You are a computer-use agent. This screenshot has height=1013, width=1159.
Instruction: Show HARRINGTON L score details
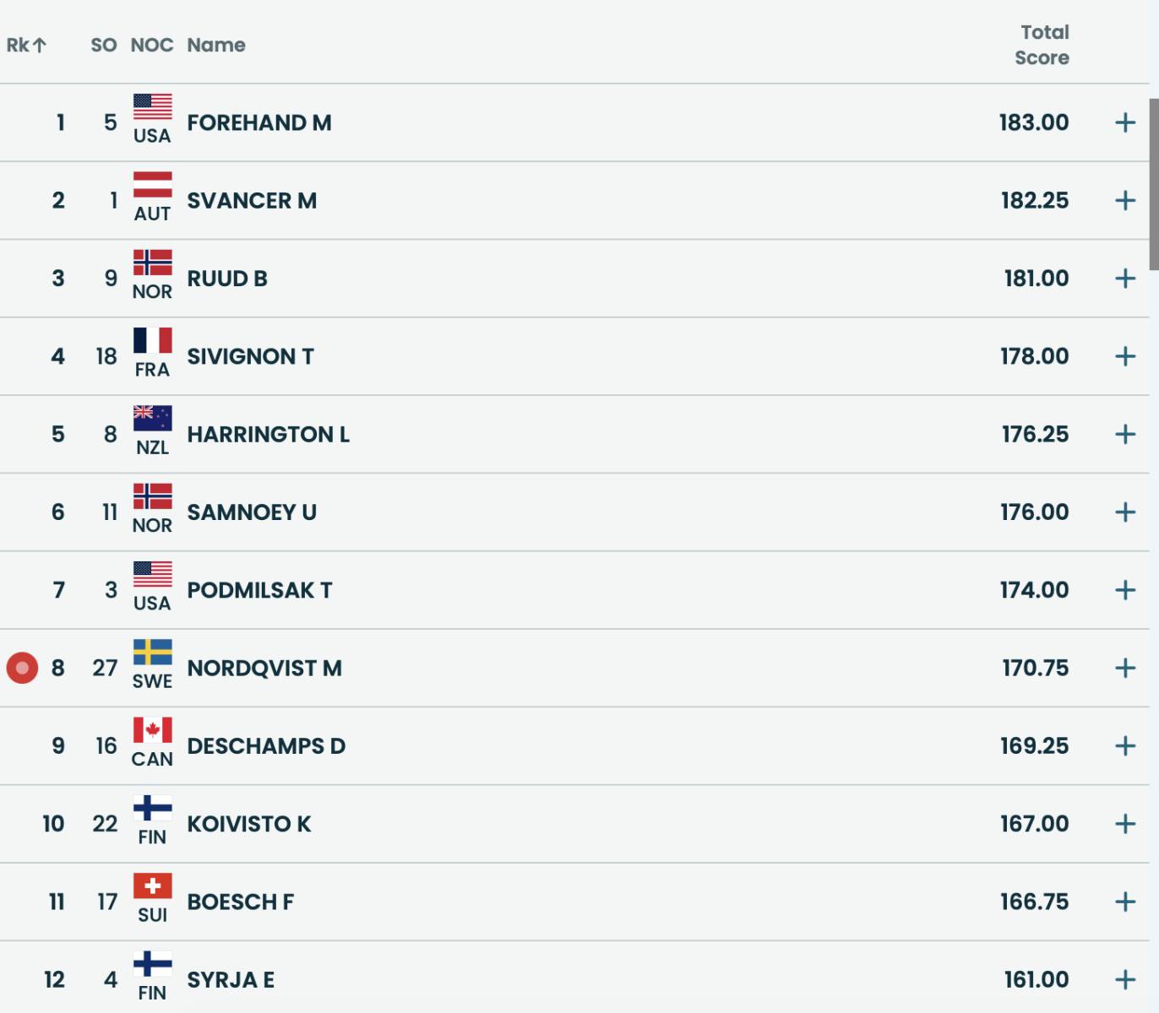point(1124,435)
